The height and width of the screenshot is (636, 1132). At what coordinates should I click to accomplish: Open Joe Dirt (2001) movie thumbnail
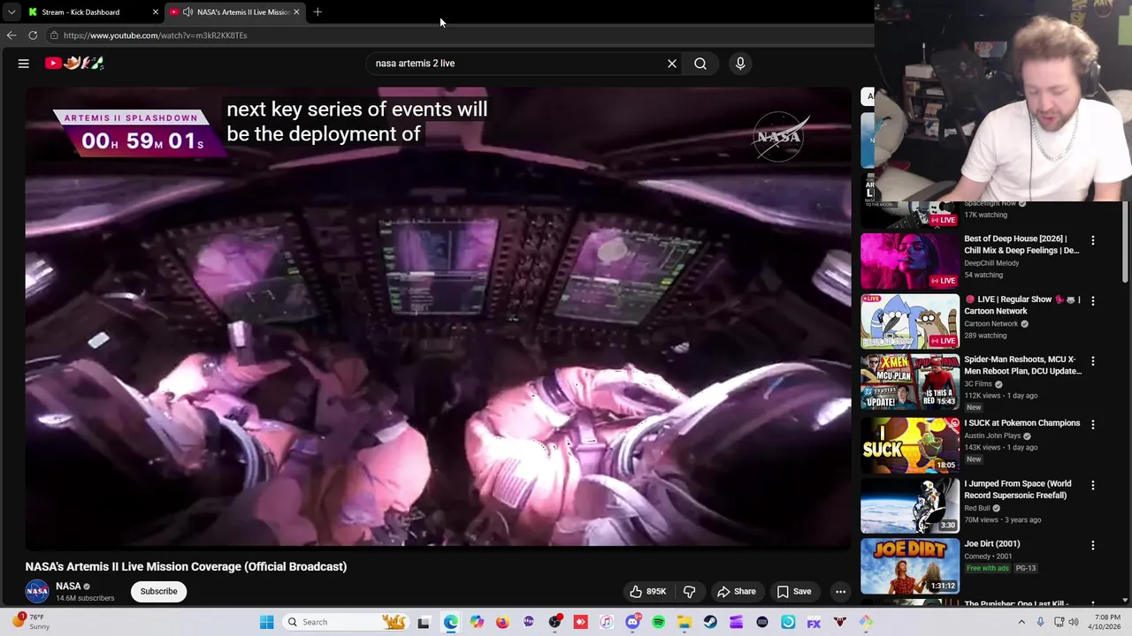click(909, 565)
